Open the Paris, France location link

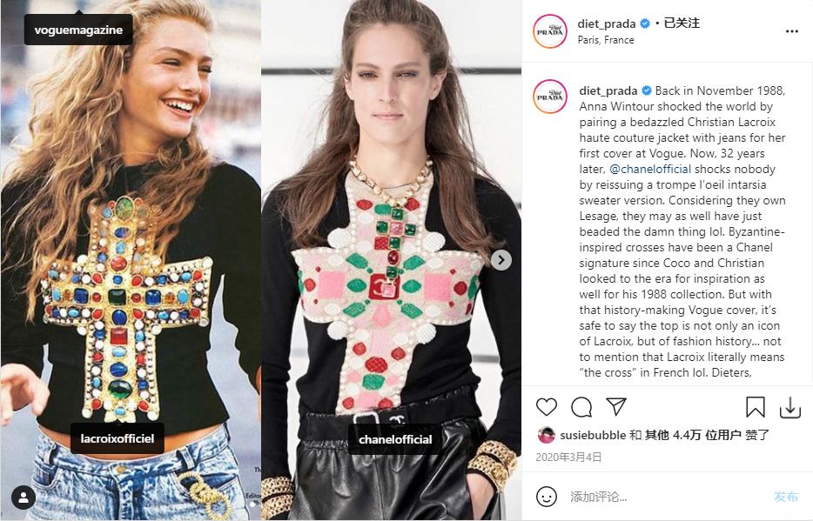[606, 40]
